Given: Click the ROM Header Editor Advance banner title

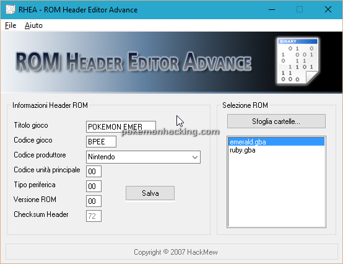Looking at the screenshot, I should (x=134, y=62).
